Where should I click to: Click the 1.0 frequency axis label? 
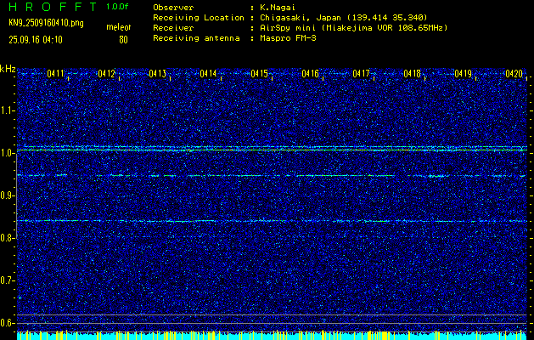tap(7, 153)
